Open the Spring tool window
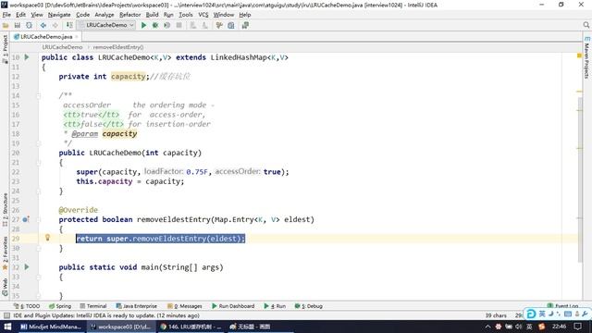The width and height of the screenshot is (592, 333). [60, 306]
